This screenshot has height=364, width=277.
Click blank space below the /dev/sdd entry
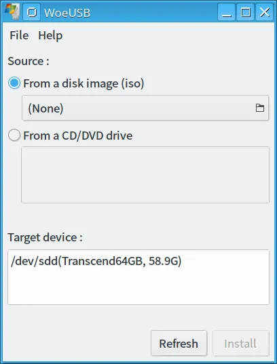(138, 287)
